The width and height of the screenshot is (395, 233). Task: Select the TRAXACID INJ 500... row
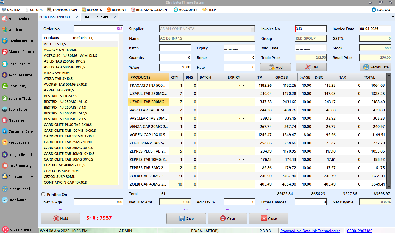click(257, 85)
